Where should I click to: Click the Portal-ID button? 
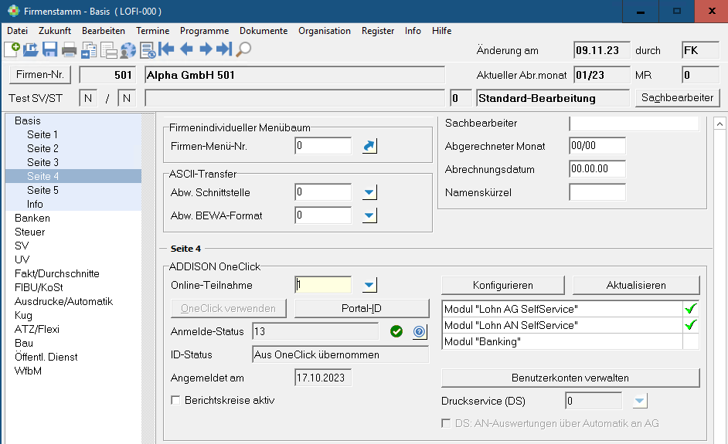pyautogui.click(x=362, y=309)
